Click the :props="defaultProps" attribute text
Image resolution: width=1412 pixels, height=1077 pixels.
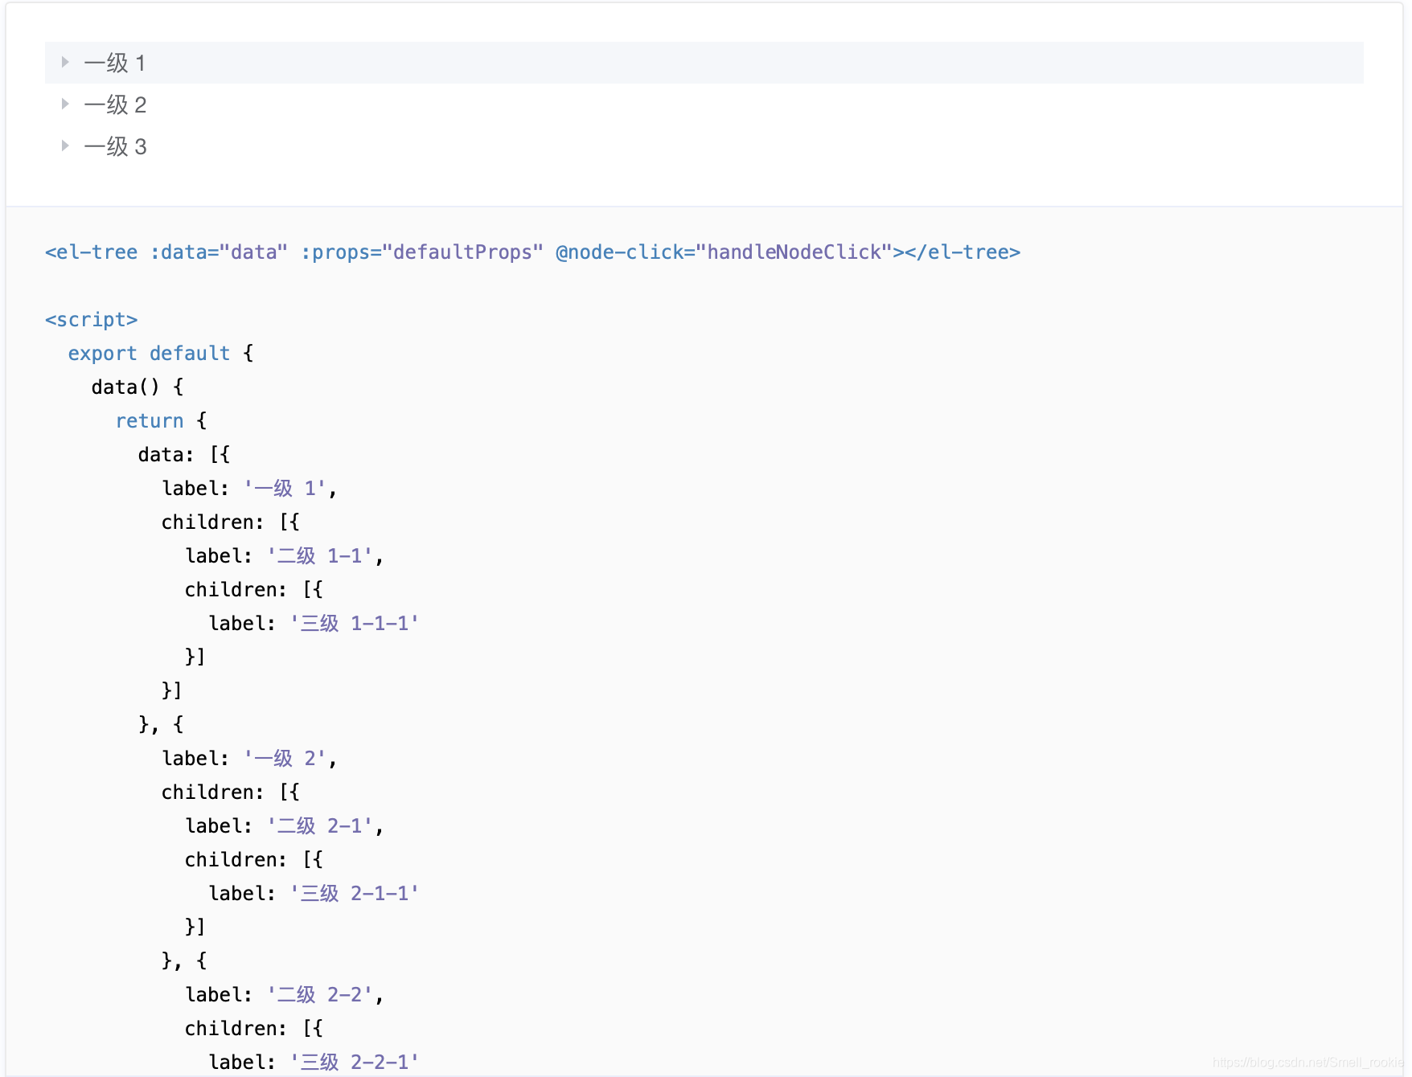[x=422, y=252]
